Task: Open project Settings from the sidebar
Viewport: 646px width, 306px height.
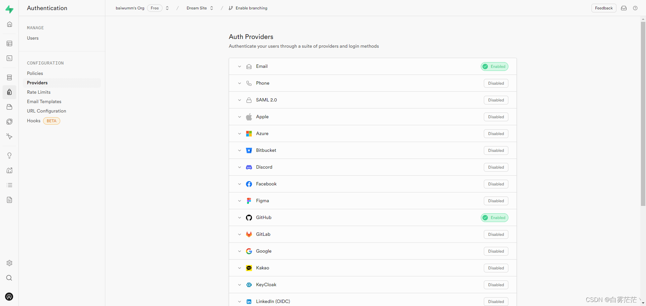Action: pyautogui.click(x=9, y=263)
